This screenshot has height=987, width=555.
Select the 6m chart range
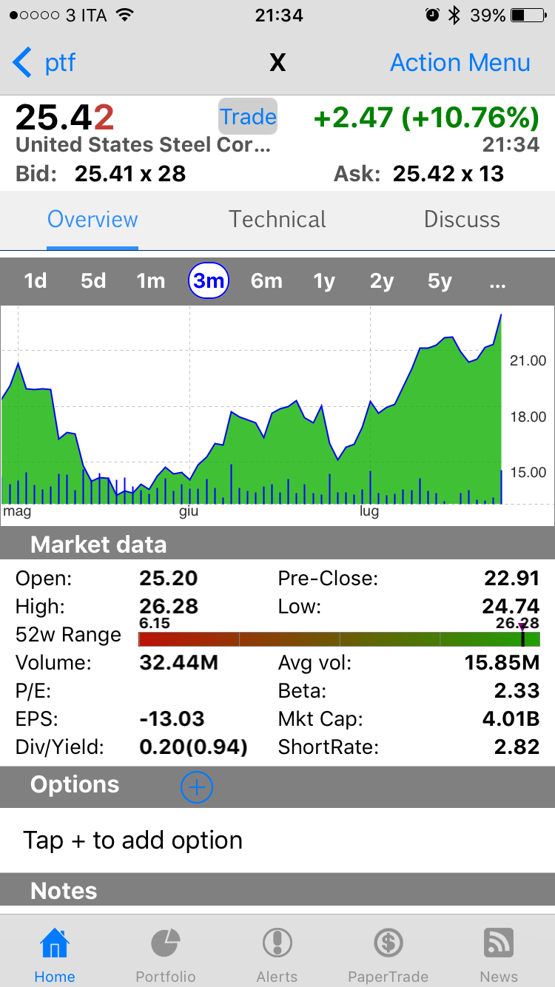pyautogui.click(x=266, y=281)
